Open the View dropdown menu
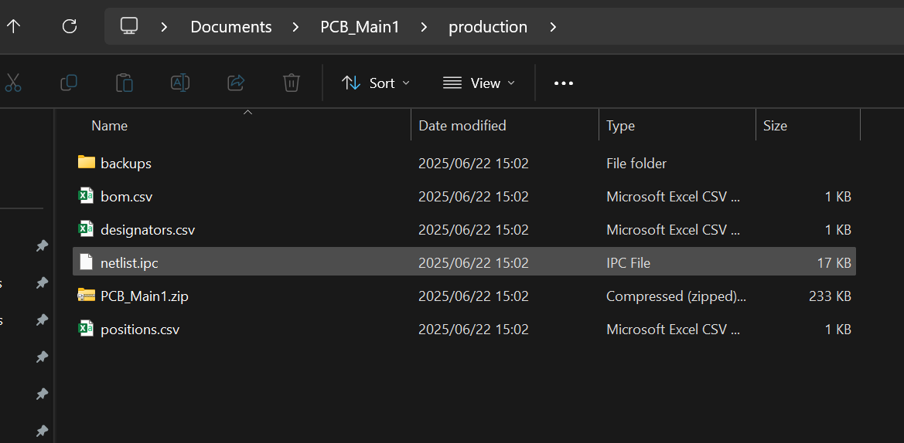This screenshot has height=443, width=904. pyautogui.click(x=479, y=83)
